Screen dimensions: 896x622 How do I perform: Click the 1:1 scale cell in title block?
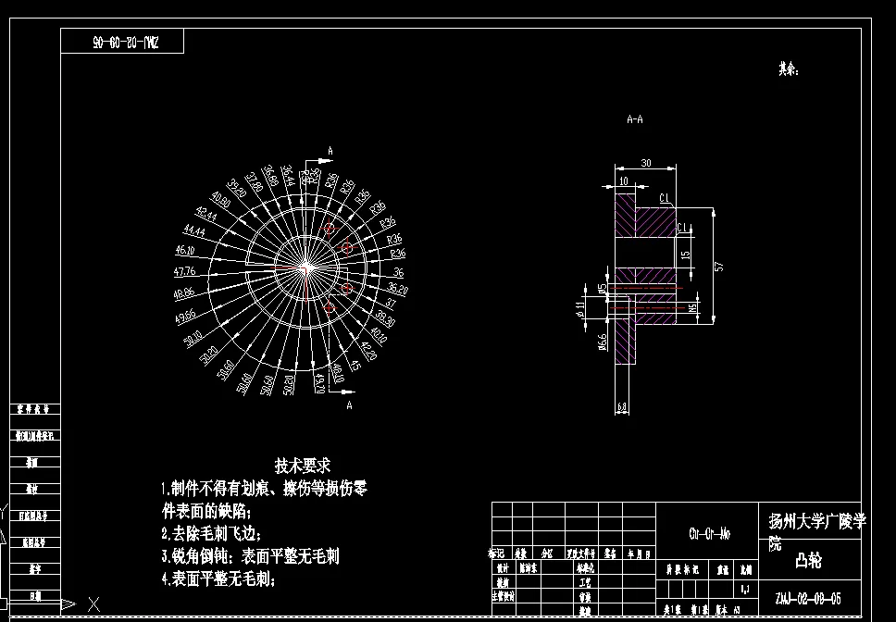click(744, 589)
